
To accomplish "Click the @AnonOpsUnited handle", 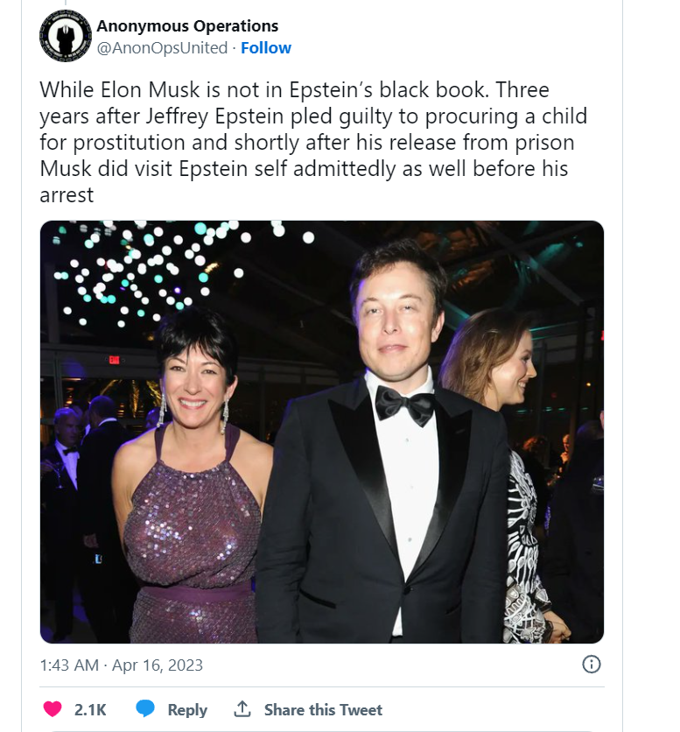I will pos(162,48).
